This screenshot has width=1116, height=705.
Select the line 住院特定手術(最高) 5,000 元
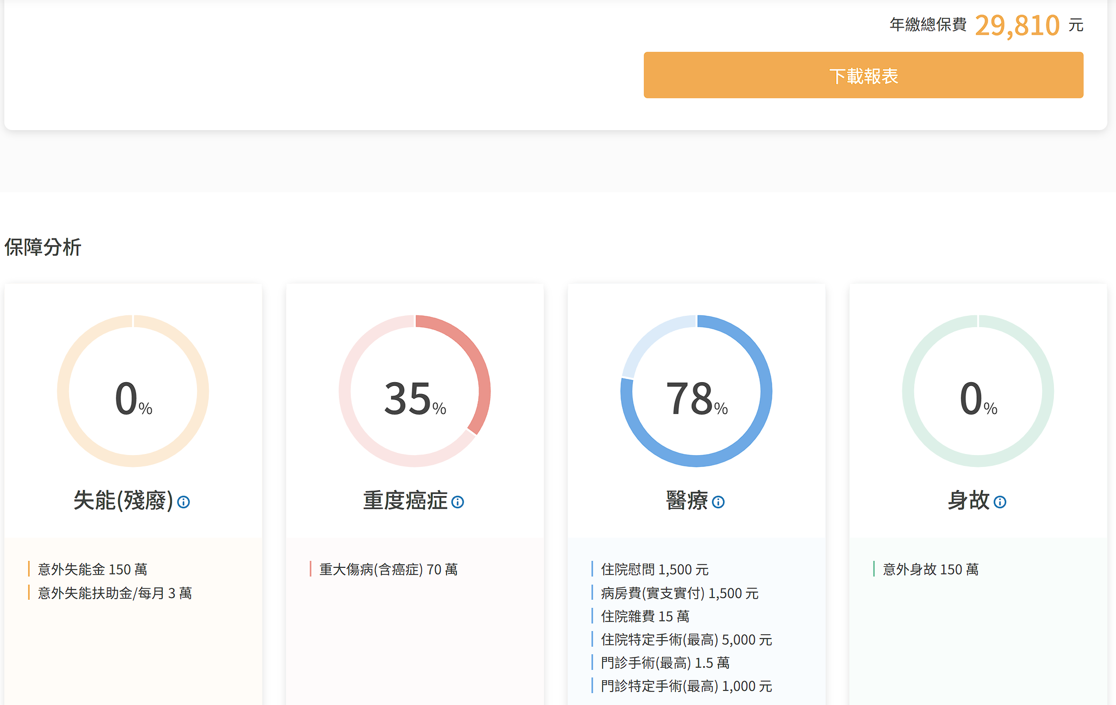(x=686, y=640)
